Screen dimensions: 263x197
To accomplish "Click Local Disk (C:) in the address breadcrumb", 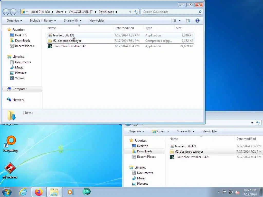I will click(x=40, y=12).
